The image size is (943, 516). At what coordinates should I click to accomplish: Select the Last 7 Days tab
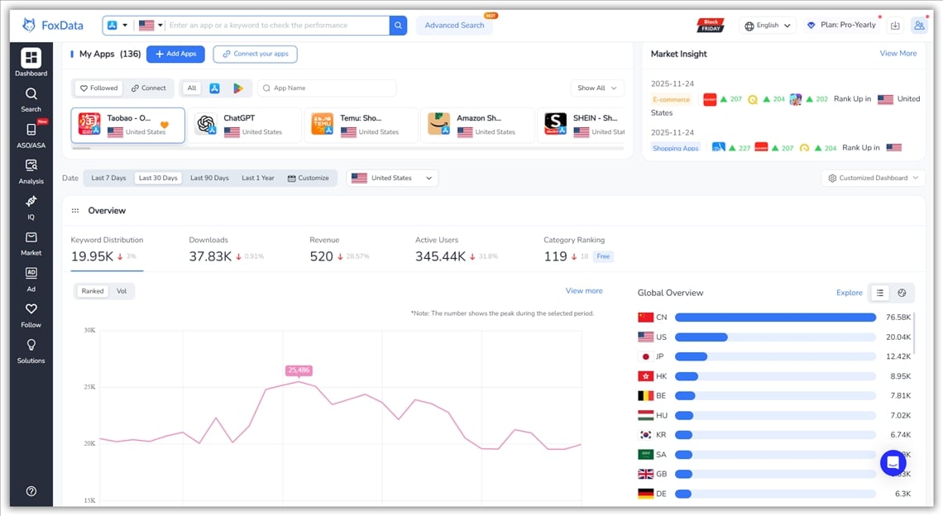(x=108, y=178)
